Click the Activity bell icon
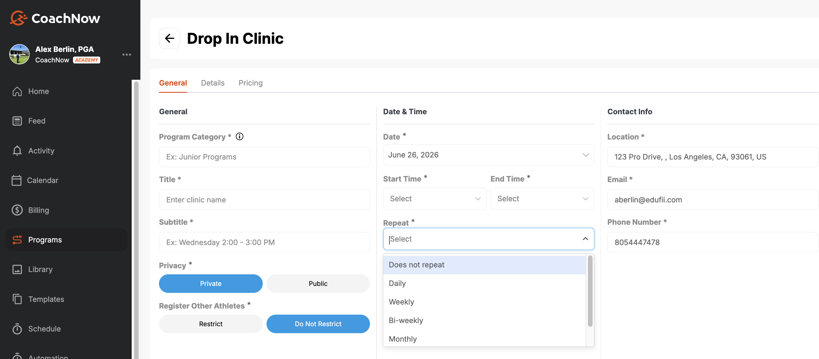This screenshot has height=359, width=819. click(x=17, y=151)
